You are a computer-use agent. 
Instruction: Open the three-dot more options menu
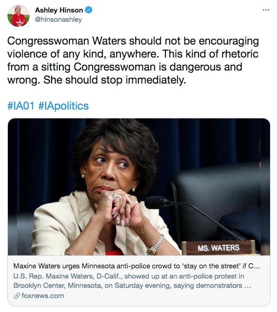(x=266, y=10)
